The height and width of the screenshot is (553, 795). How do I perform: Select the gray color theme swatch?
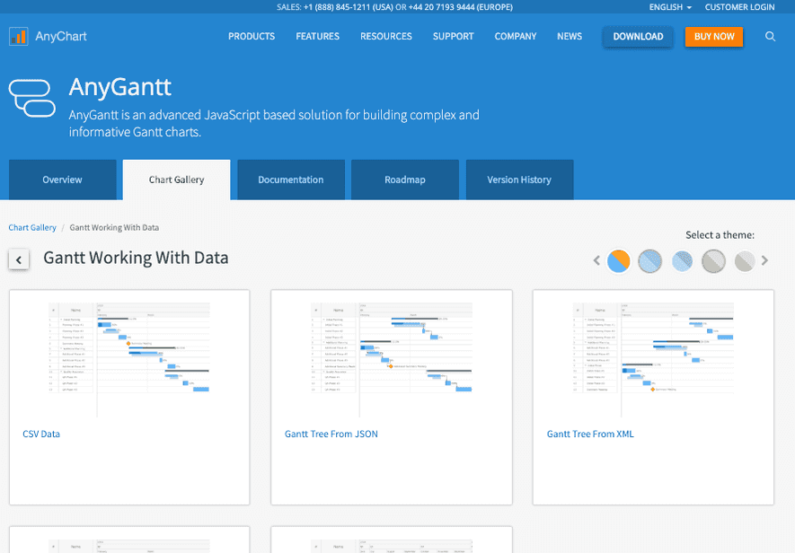(x=712, y=260)
